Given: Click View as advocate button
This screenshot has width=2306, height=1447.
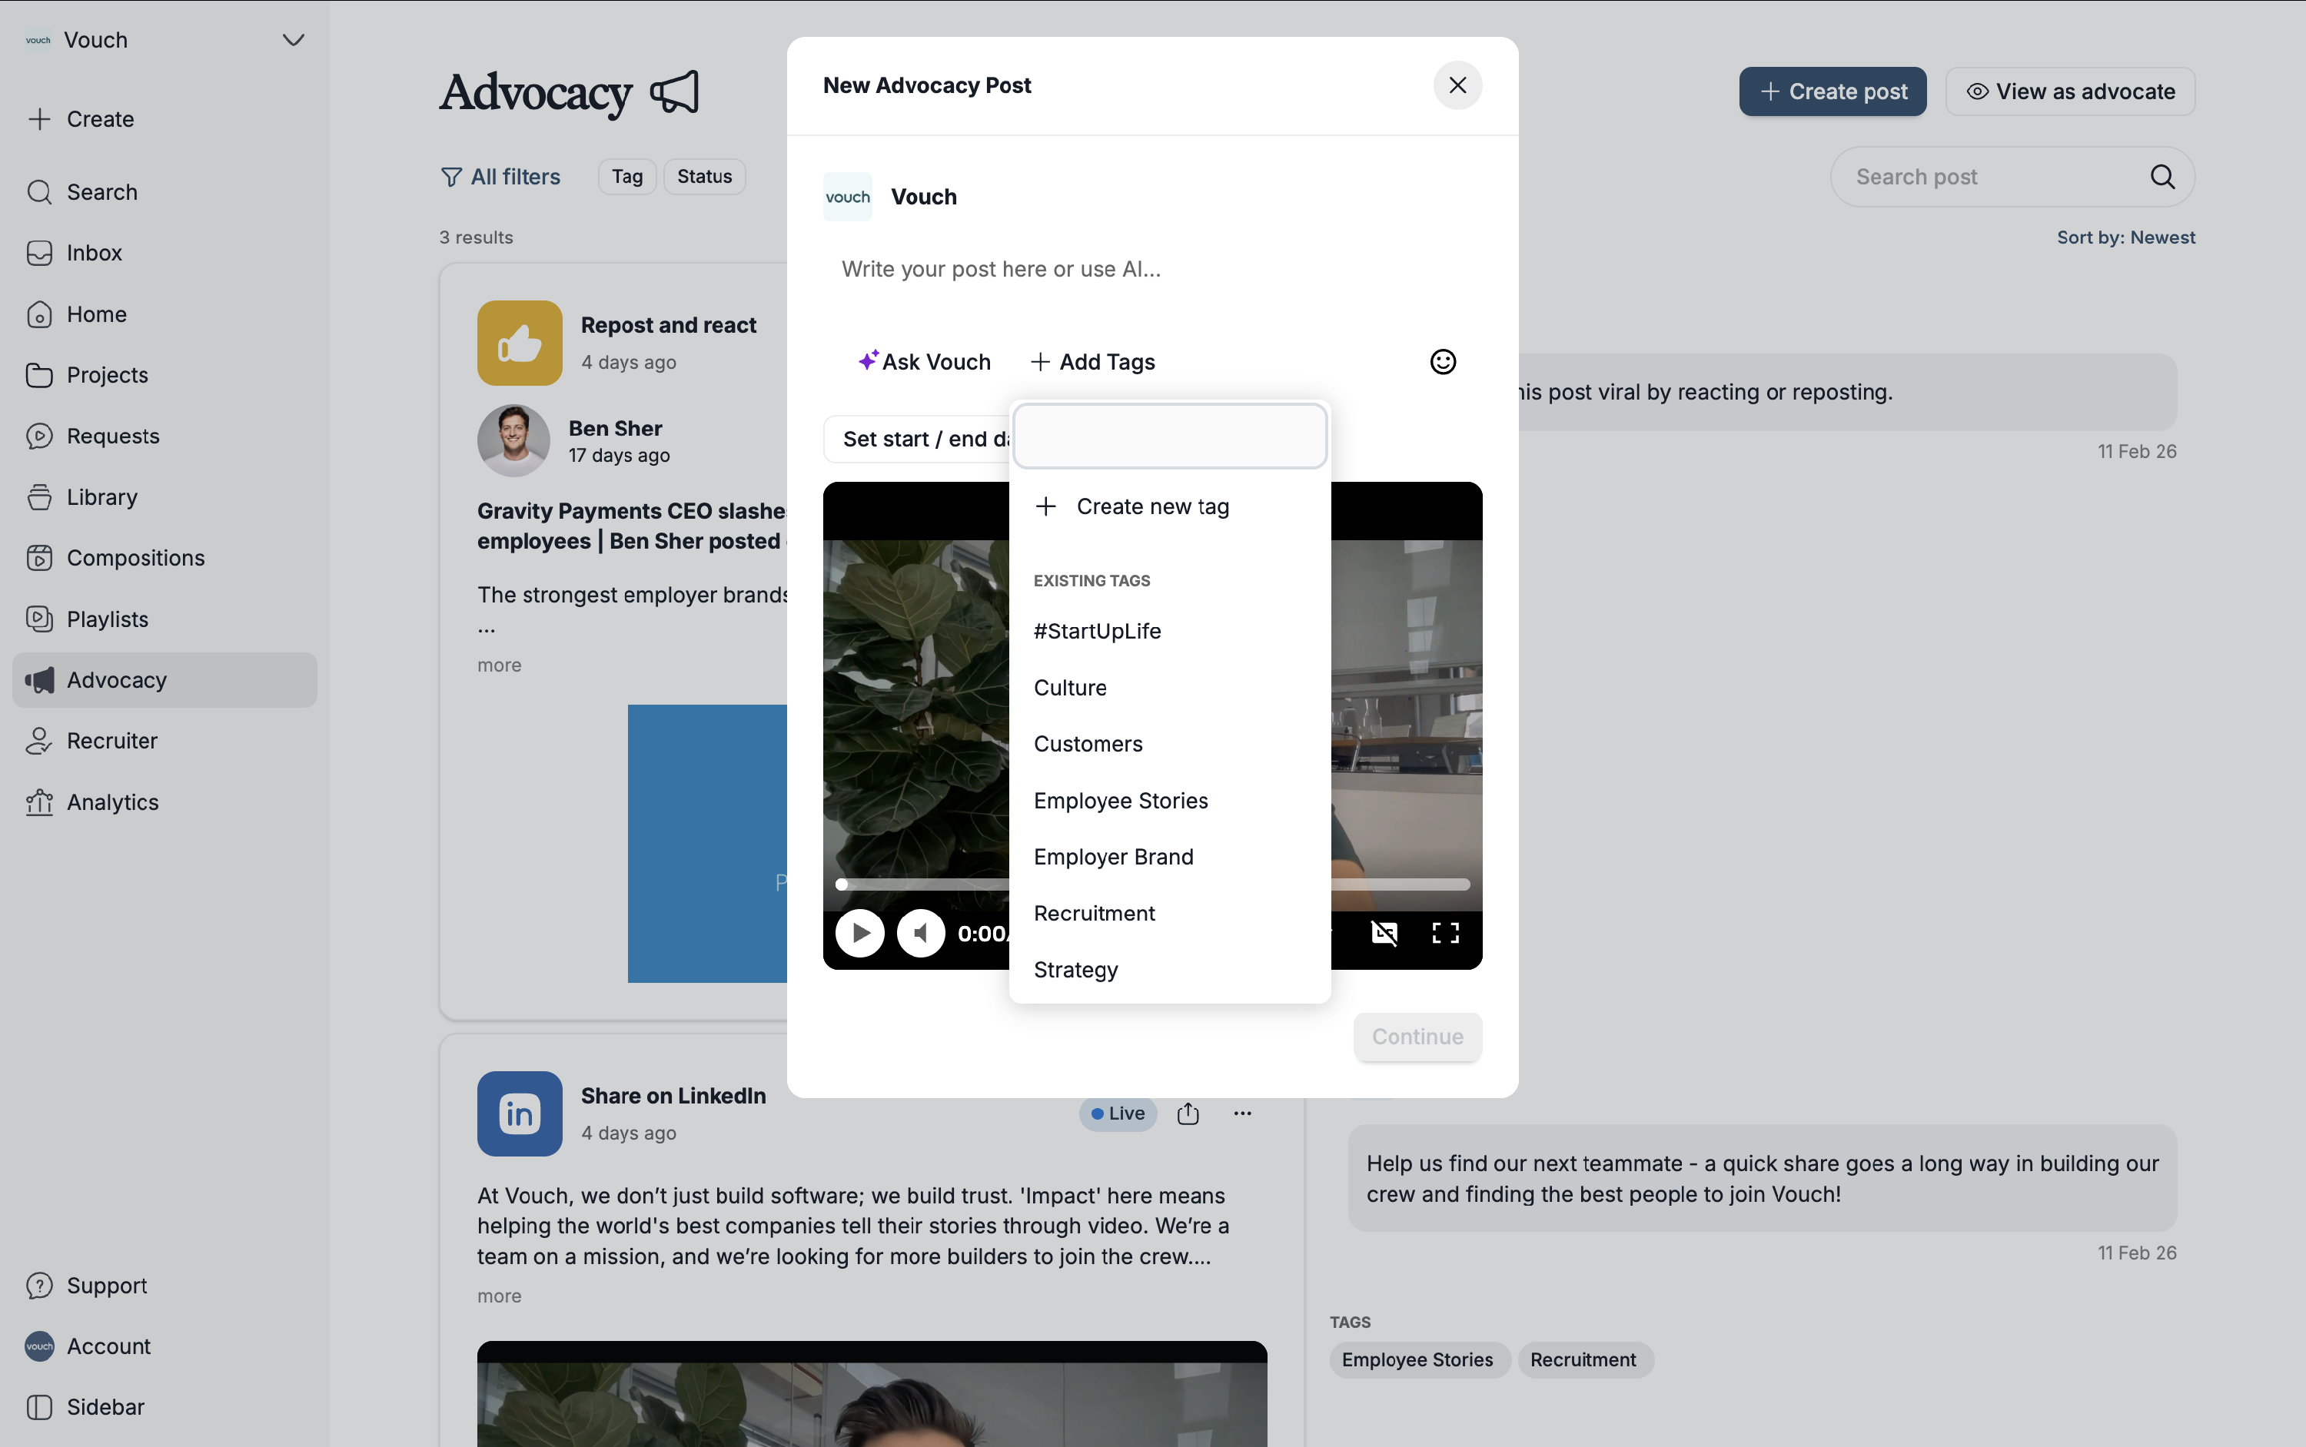Looking at the screenshot, I should click(x=2069, y=92).
